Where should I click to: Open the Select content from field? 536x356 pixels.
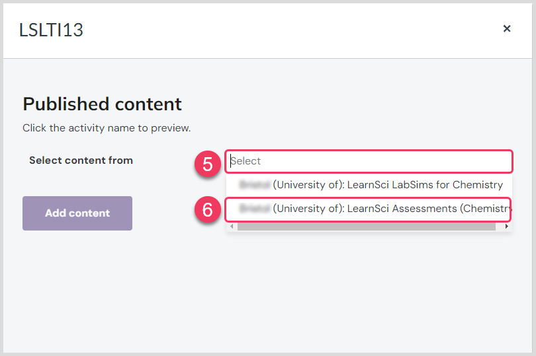369,161
